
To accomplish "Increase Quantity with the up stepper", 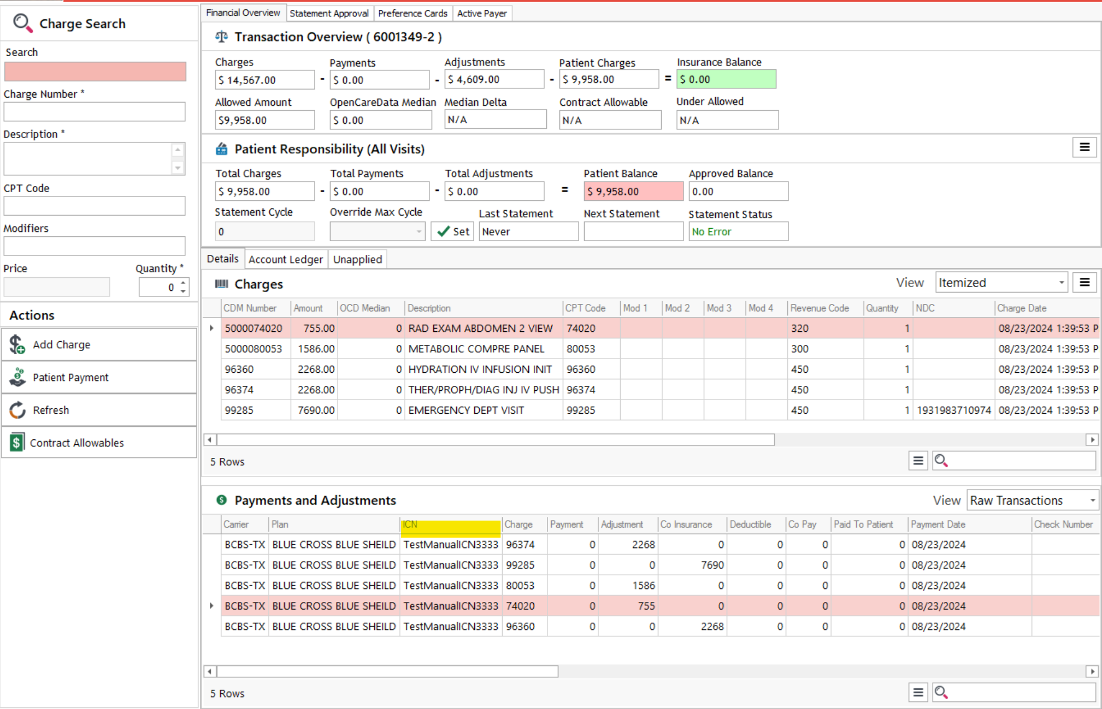I will [183, 283].
